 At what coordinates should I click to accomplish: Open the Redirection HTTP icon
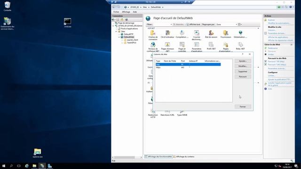tap(153, 114)
